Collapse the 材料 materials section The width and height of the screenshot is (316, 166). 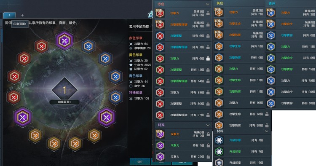(267, 131)
